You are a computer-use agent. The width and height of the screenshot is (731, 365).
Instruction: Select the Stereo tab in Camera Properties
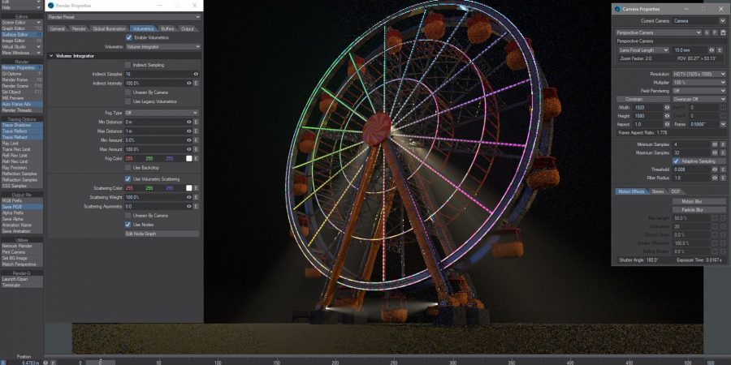coord(658,191)
